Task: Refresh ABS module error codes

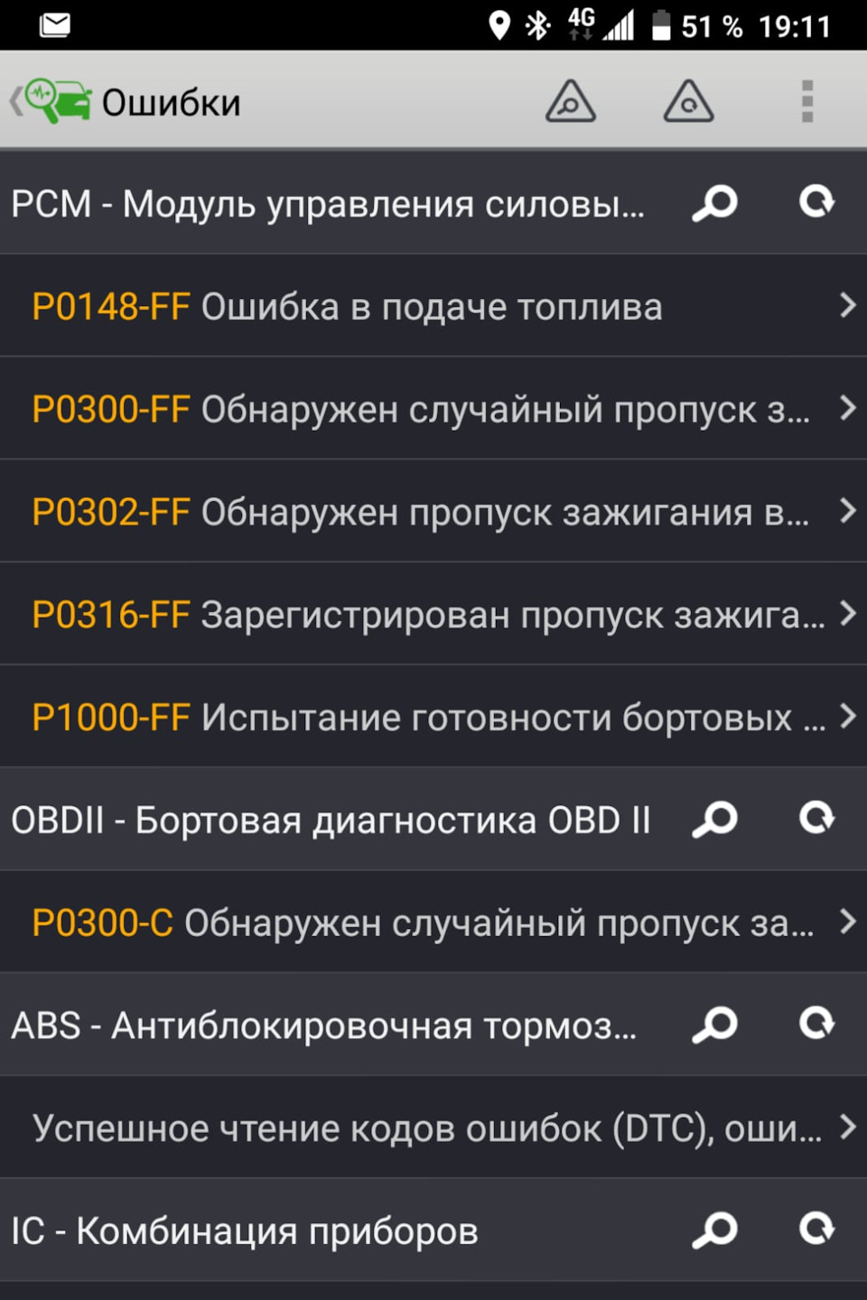Action: click(x=816, y=1023)
